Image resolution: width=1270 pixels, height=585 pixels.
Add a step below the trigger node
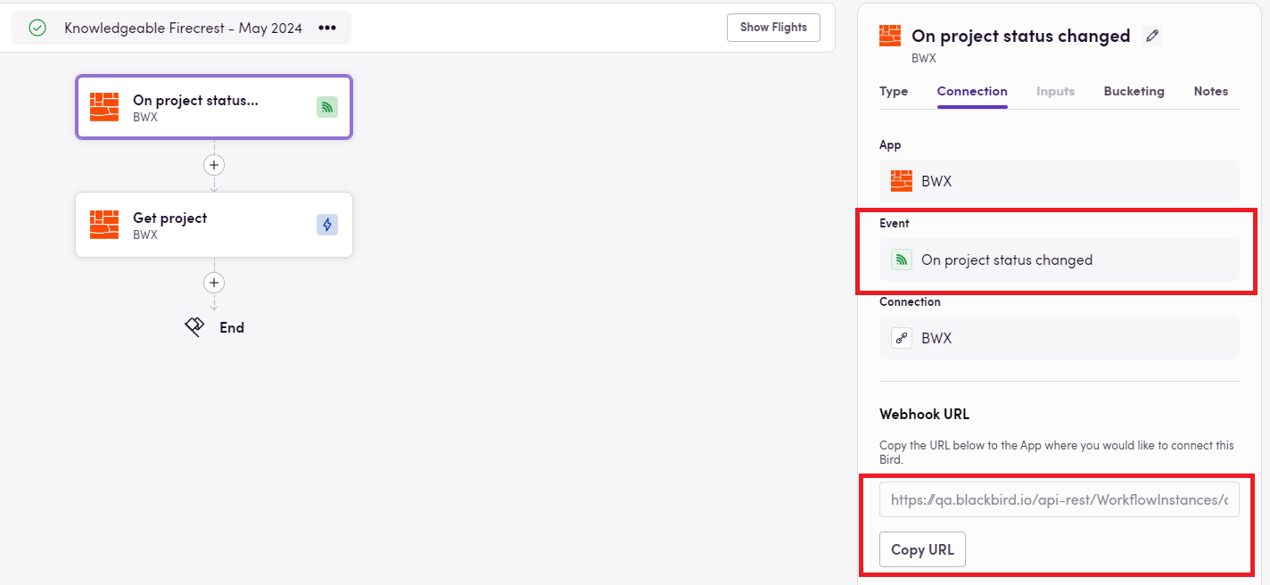(213, 165)
